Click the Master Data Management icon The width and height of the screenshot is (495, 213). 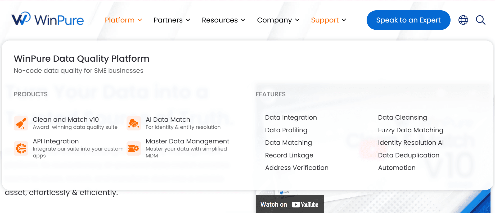coord(134,148)
